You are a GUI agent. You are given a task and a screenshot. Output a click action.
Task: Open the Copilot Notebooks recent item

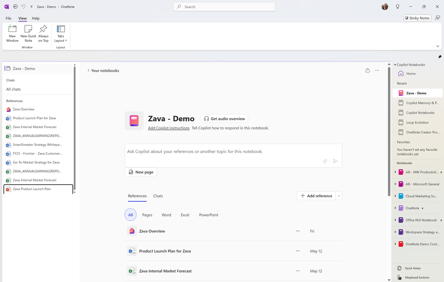coord(417,113)
